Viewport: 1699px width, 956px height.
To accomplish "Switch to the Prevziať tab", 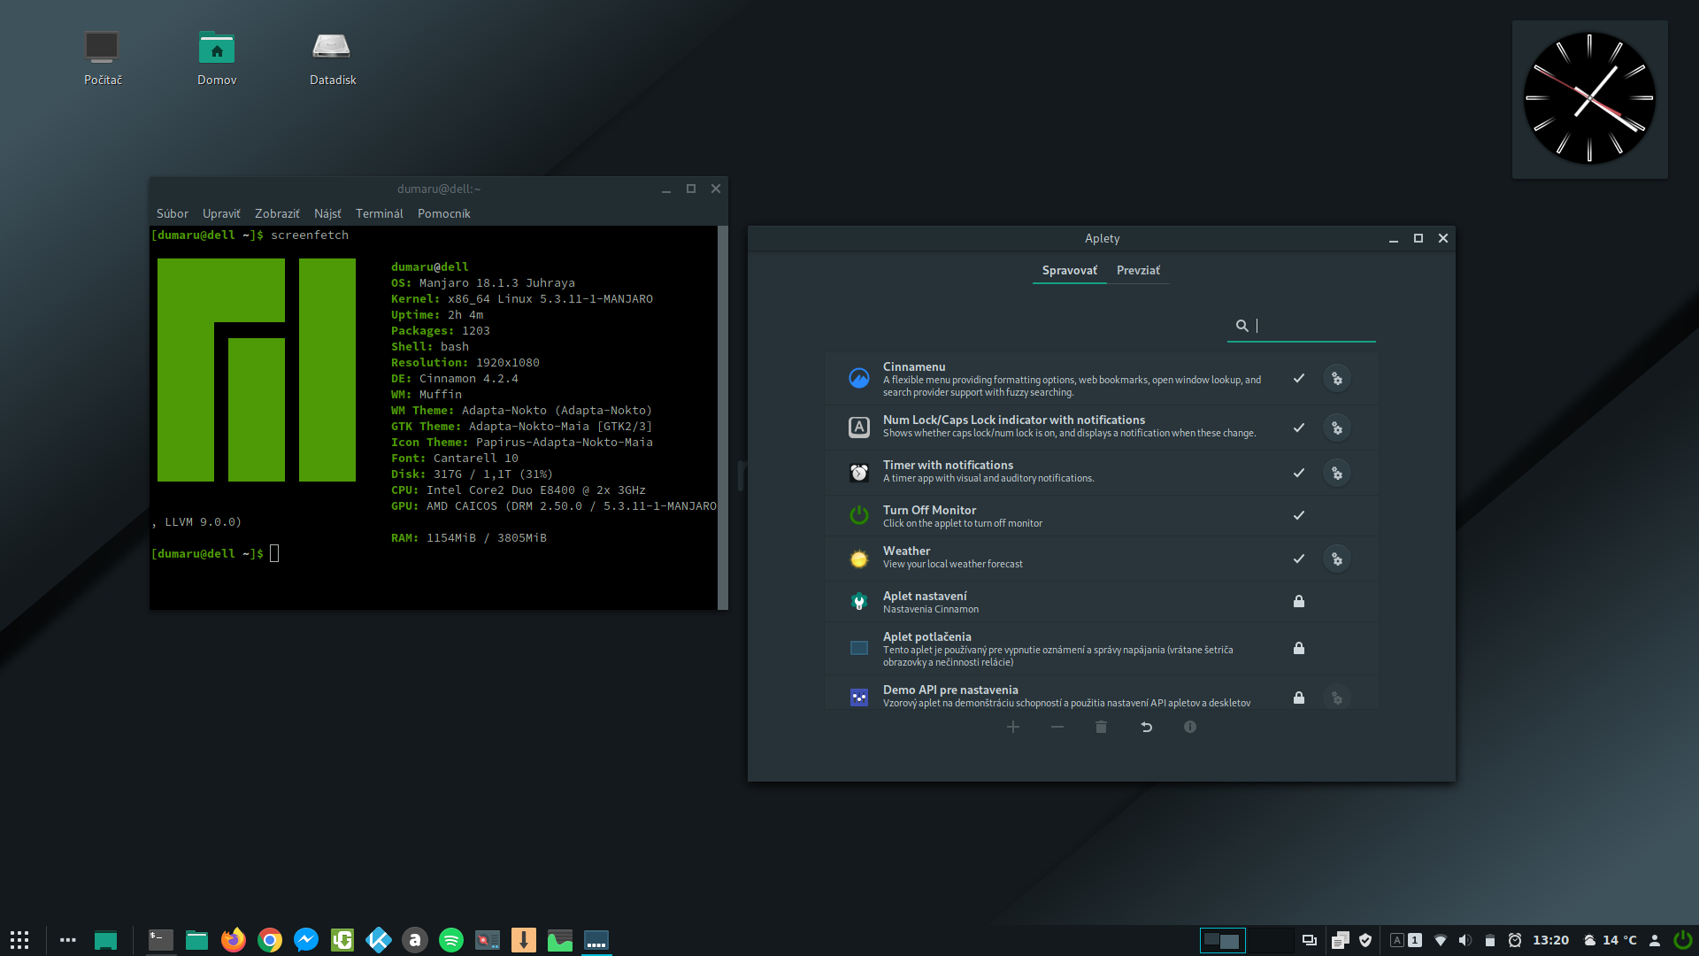I will pyautogui.click(x=1138, y=271).
